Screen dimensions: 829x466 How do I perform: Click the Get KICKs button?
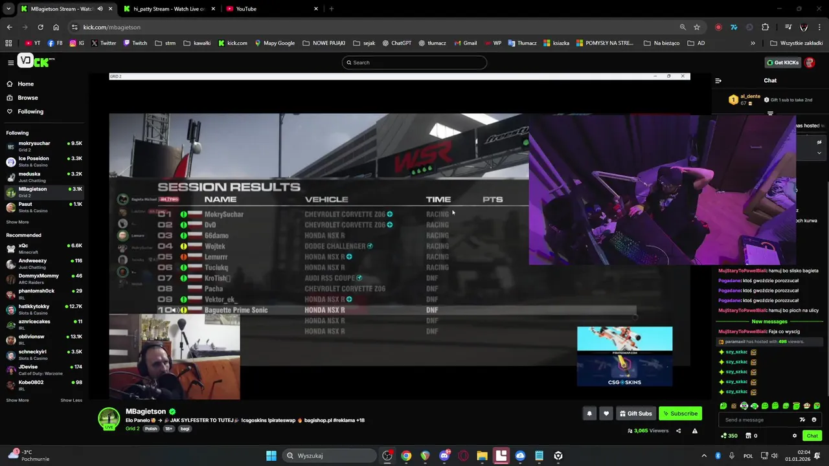(x=782, y=62)
